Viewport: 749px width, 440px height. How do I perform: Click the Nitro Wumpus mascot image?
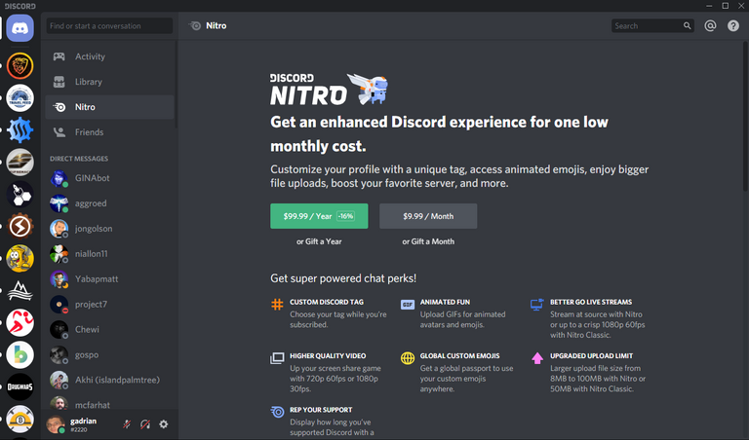[368, 89]
